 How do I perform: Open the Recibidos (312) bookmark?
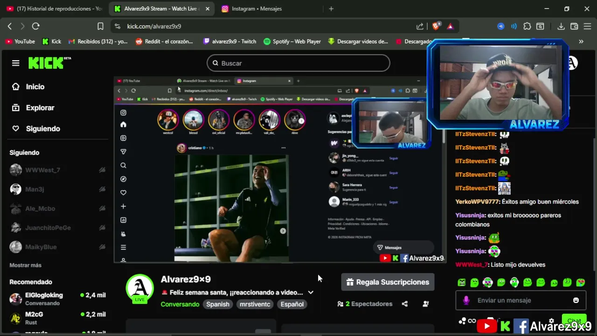pyautogui.click(x=98, y=42)
